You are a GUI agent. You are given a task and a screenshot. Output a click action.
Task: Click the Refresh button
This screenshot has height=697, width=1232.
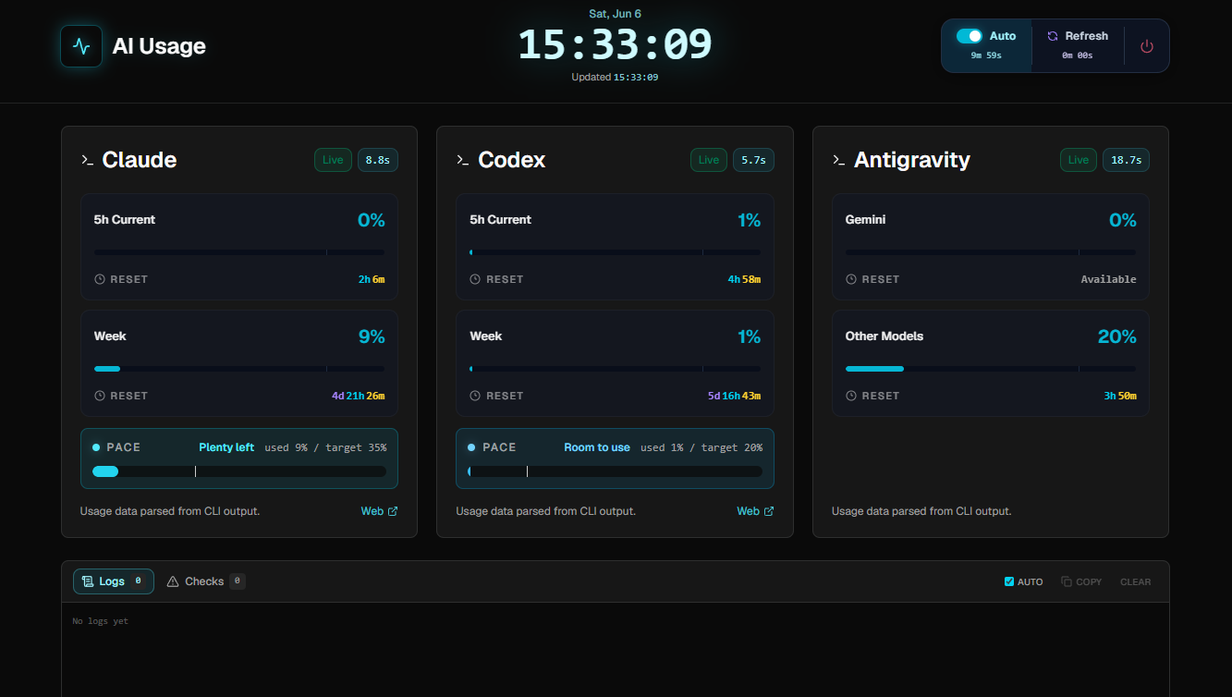[1078, 45]
